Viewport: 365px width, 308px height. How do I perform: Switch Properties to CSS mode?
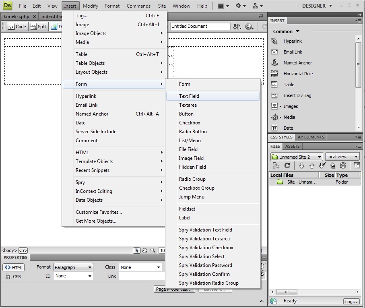point(14,277)
